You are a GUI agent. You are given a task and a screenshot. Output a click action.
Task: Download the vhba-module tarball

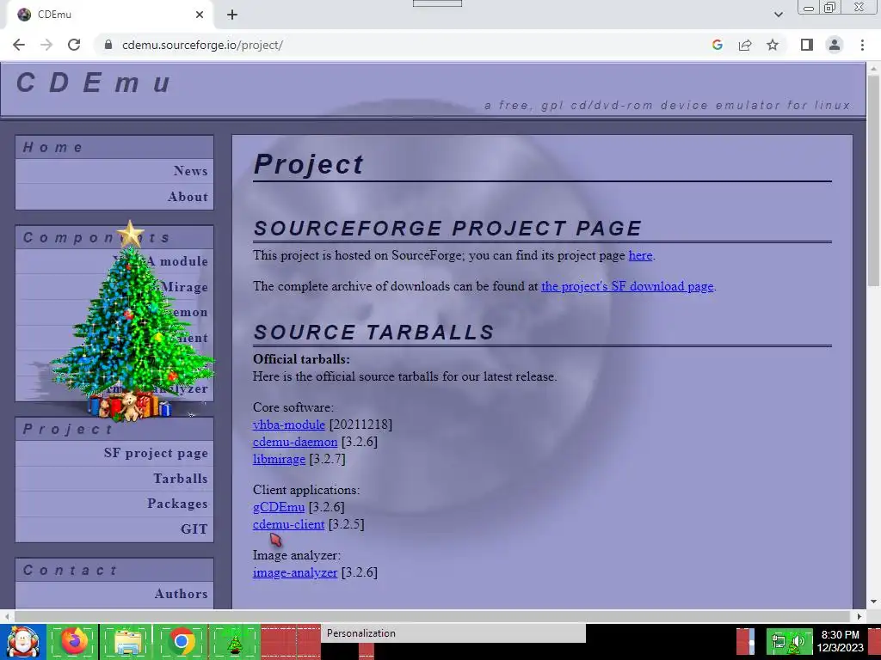pos(289,425)
